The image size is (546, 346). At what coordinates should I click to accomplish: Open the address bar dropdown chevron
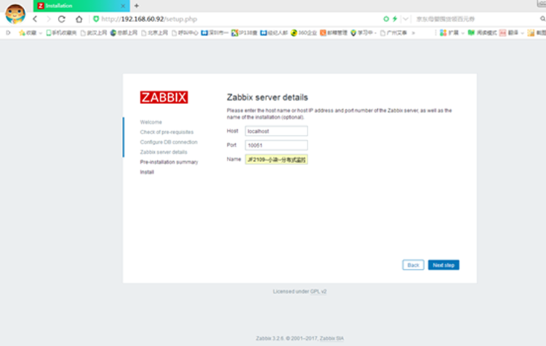pyautogui.click(x=405, y=19)
